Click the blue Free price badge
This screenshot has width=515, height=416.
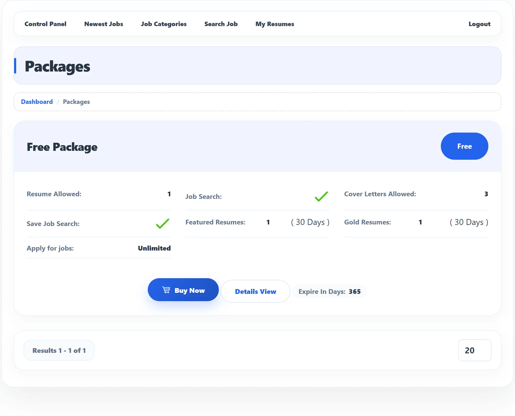click(464, 146)
